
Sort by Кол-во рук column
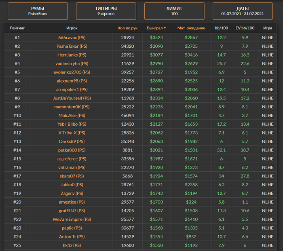point(127,28)
